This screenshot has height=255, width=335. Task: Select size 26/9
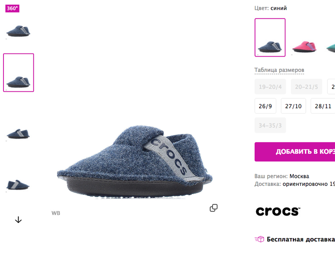click(x=265, y=106)
